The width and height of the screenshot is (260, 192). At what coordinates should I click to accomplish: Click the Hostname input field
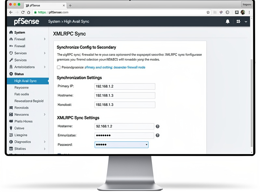[x=125, y=95]
